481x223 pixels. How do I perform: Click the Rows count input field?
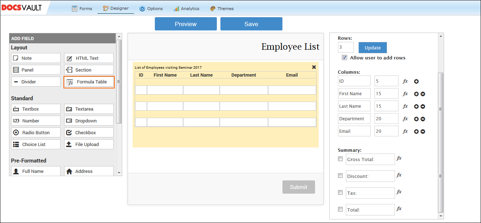pyautogui.click(x=345, y=47)
